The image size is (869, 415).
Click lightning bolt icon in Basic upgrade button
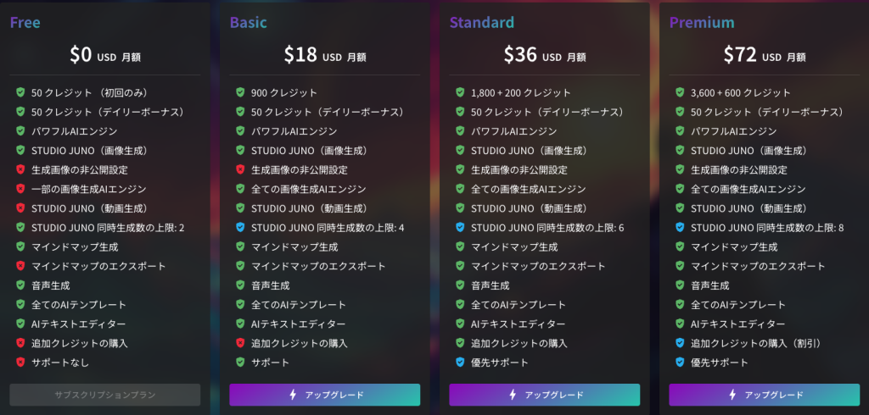point(293,395)
